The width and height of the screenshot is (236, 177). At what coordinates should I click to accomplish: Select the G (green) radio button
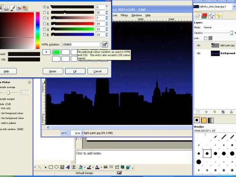coord(45,29)
